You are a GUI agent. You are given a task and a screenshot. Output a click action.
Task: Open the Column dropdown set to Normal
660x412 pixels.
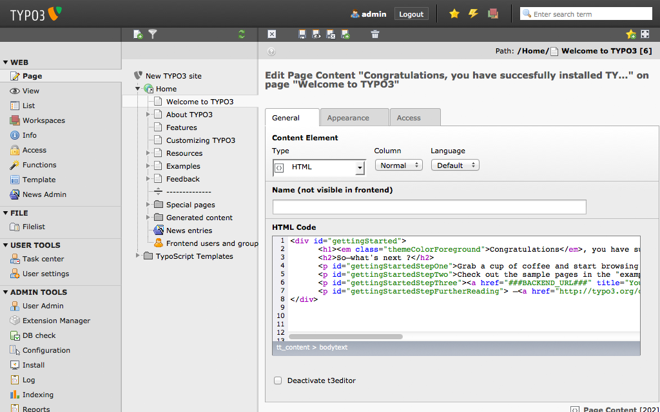point(398,165)
